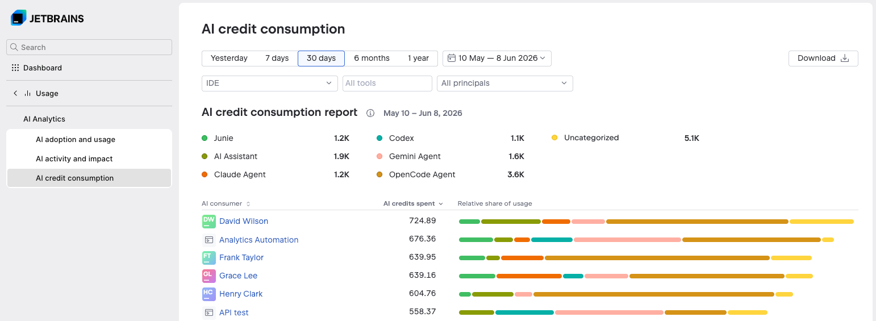Click Henry Clark's HC avatar
The image size is (876, 321).
(x=209, y=294)
